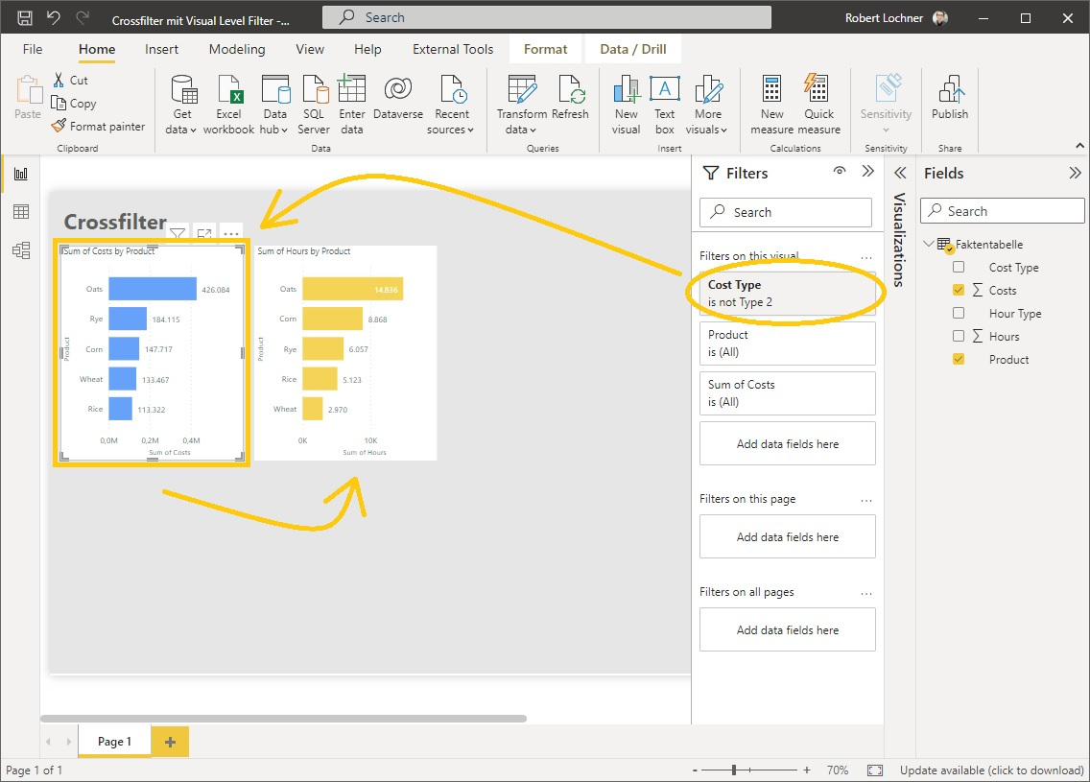This screenshot has height=782, width=1090.
Task: Switch to Model view in left sidebar
Action: click(19, 249)
